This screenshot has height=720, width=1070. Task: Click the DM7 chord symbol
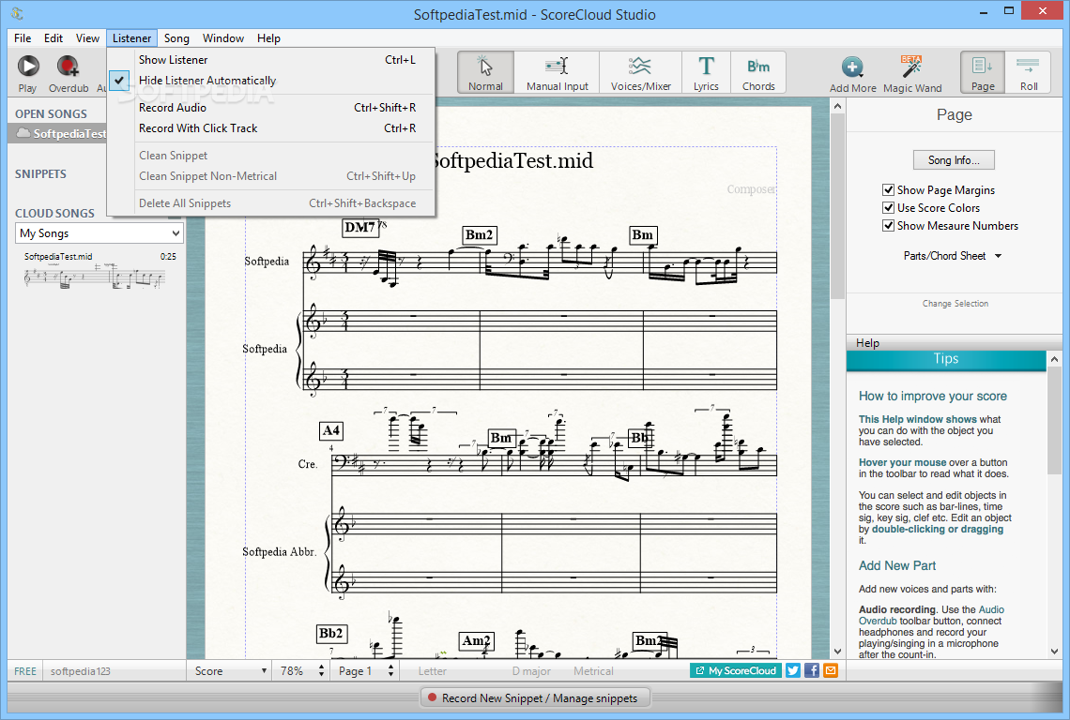pos(359,227)
